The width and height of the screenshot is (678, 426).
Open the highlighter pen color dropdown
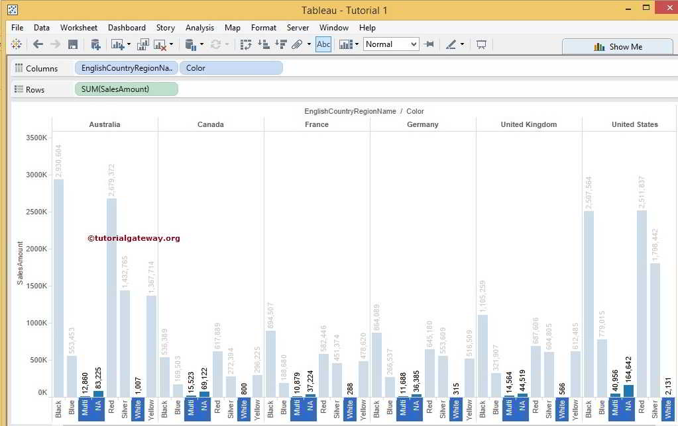[461, 45]
